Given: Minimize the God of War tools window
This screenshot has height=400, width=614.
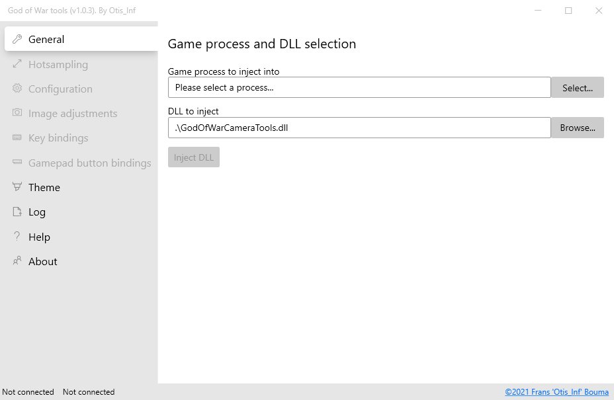Looking at the screenshot, I should click(x=538, y=11).
